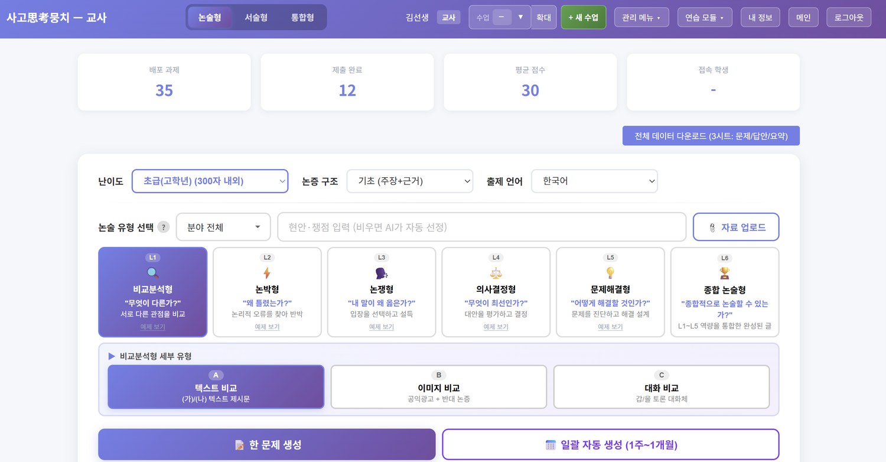This screenshot has height=462, width=886.
Task: Expand the 연습 모듈 dropdown
Action: click(705, 18)
